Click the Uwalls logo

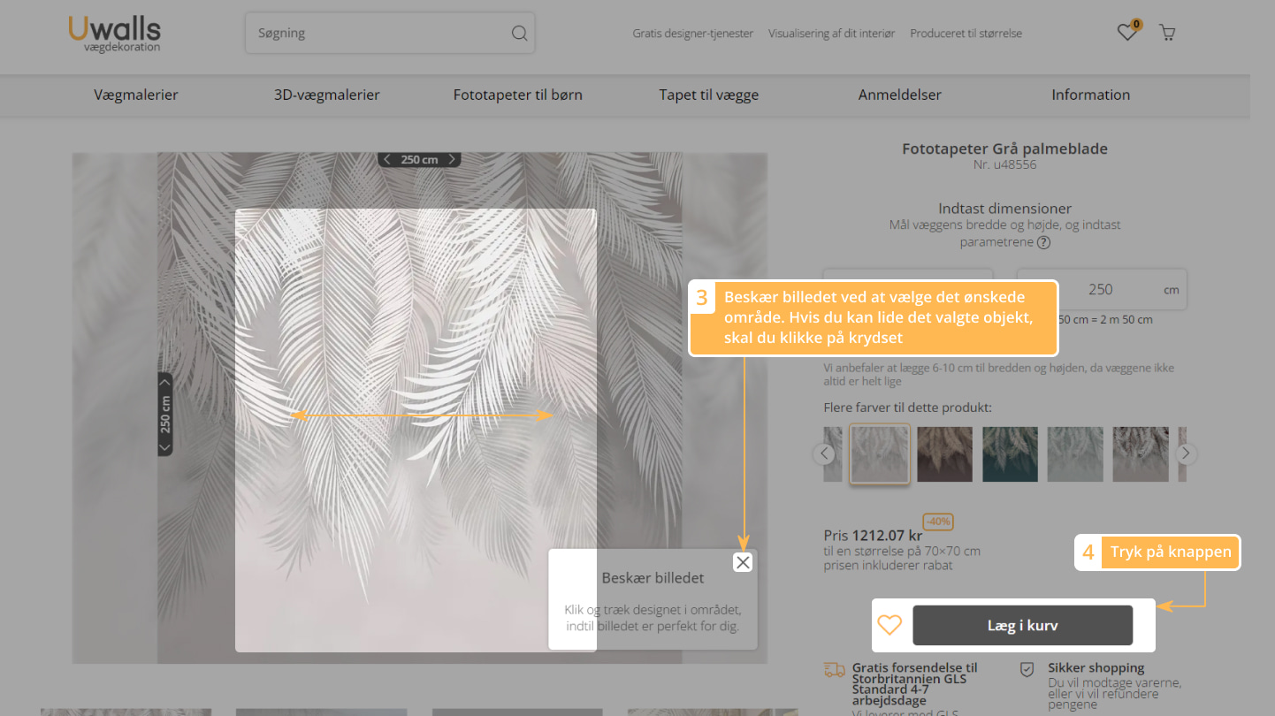115,33
